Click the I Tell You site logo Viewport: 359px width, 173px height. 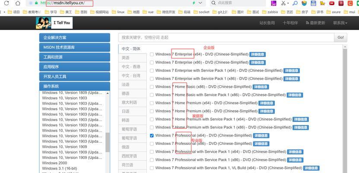click(54, 22)
